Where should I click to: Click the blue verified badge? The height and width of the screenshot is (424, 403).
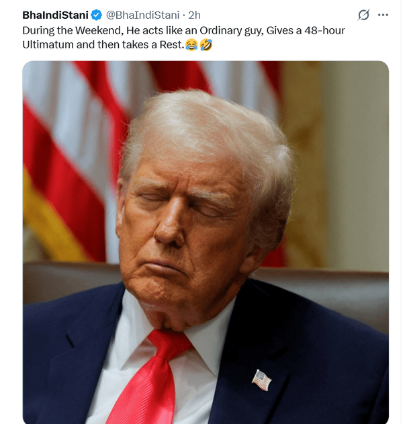coord(96,15)
